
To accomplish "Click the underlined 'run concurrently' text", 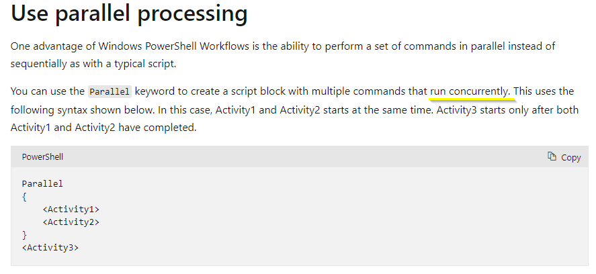I will [471, 91].
